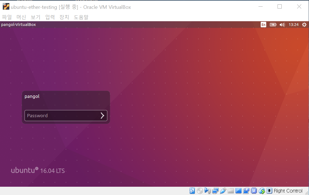
Task: Open the network adapters indicator
Action: pyautogui.click(x=215, y=191)
